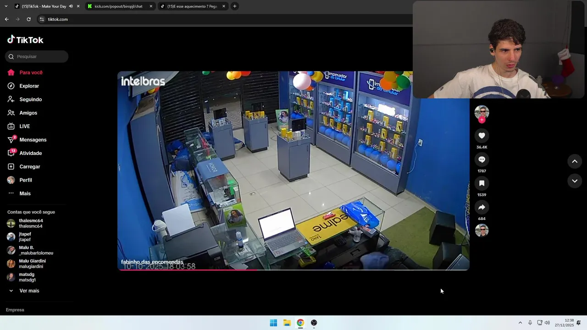The height and width of the screenshot is (330, 587).
Task: Go to Seguindo feed
Action: click(25, 99)
